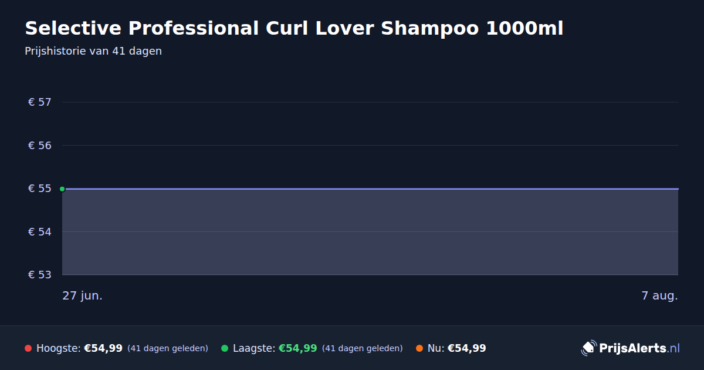Click the Hoogste €54,99 price value

click(x=103, y=348)
